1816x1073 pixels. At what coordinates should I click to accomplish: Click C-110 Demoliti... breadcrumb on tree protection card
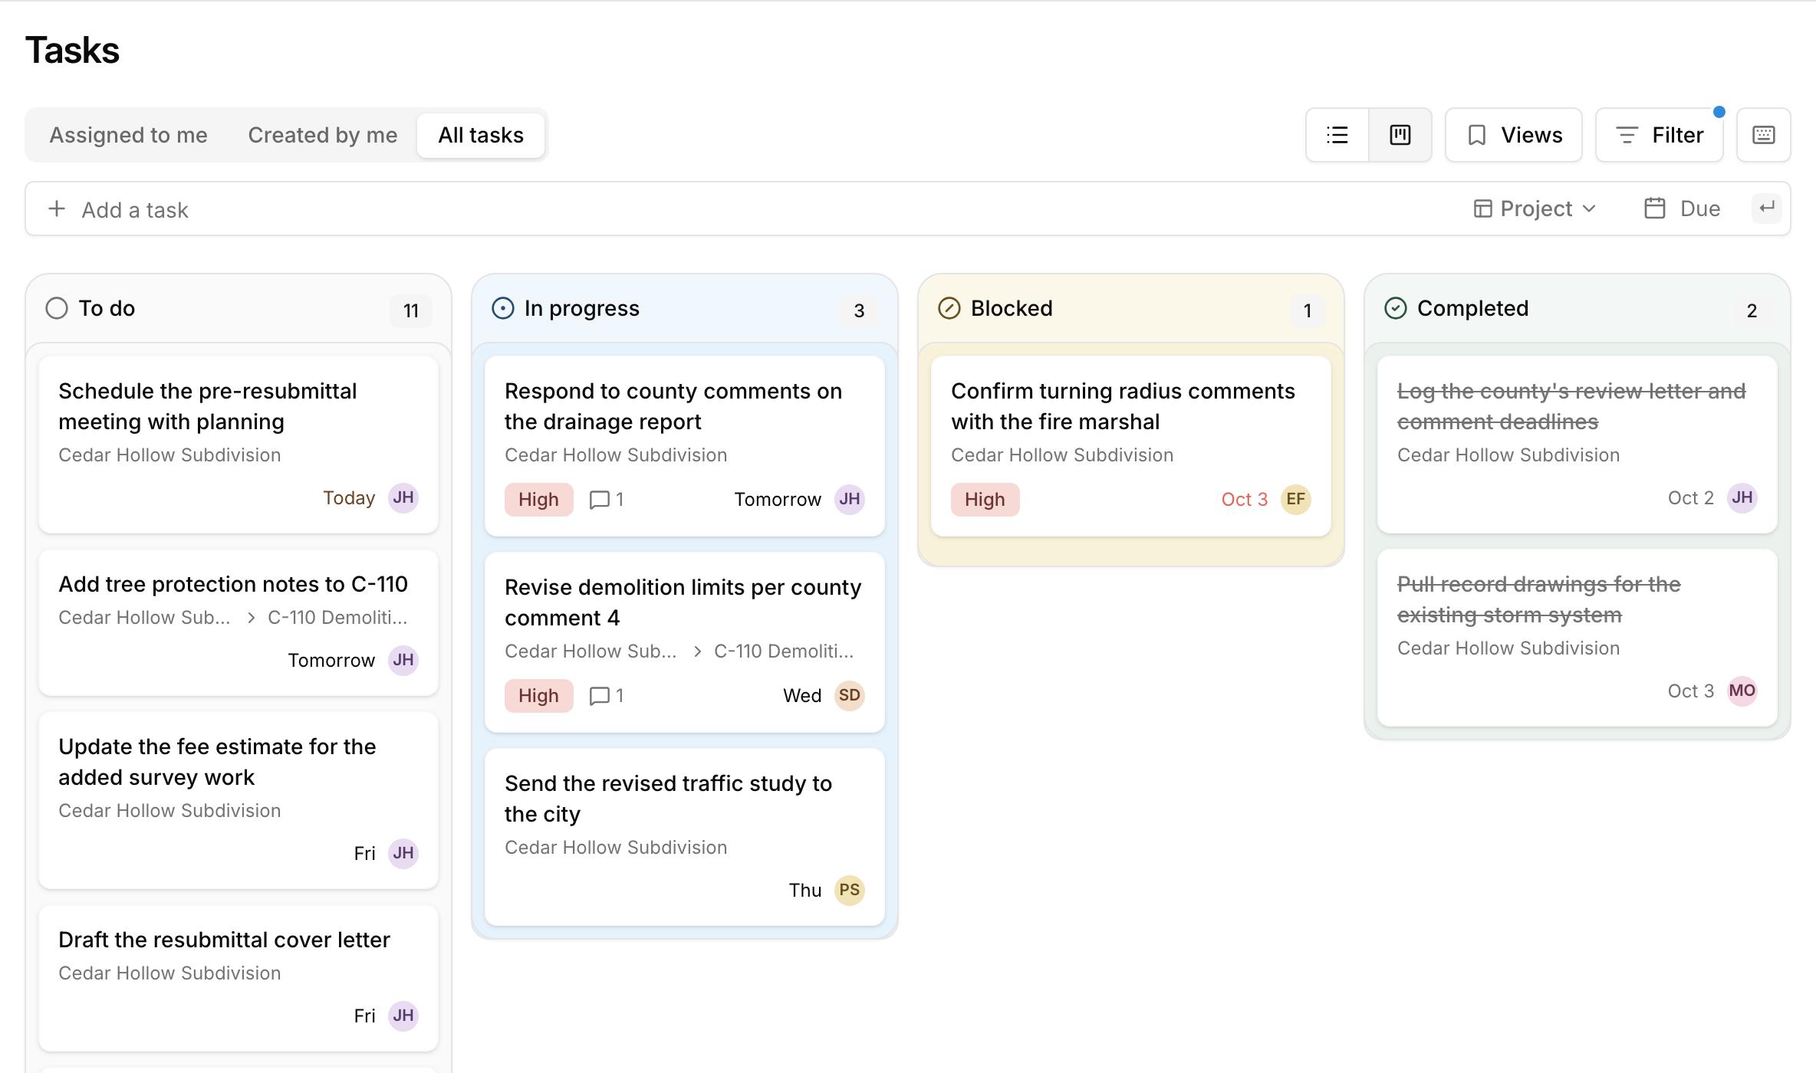(x=337, y=618)
